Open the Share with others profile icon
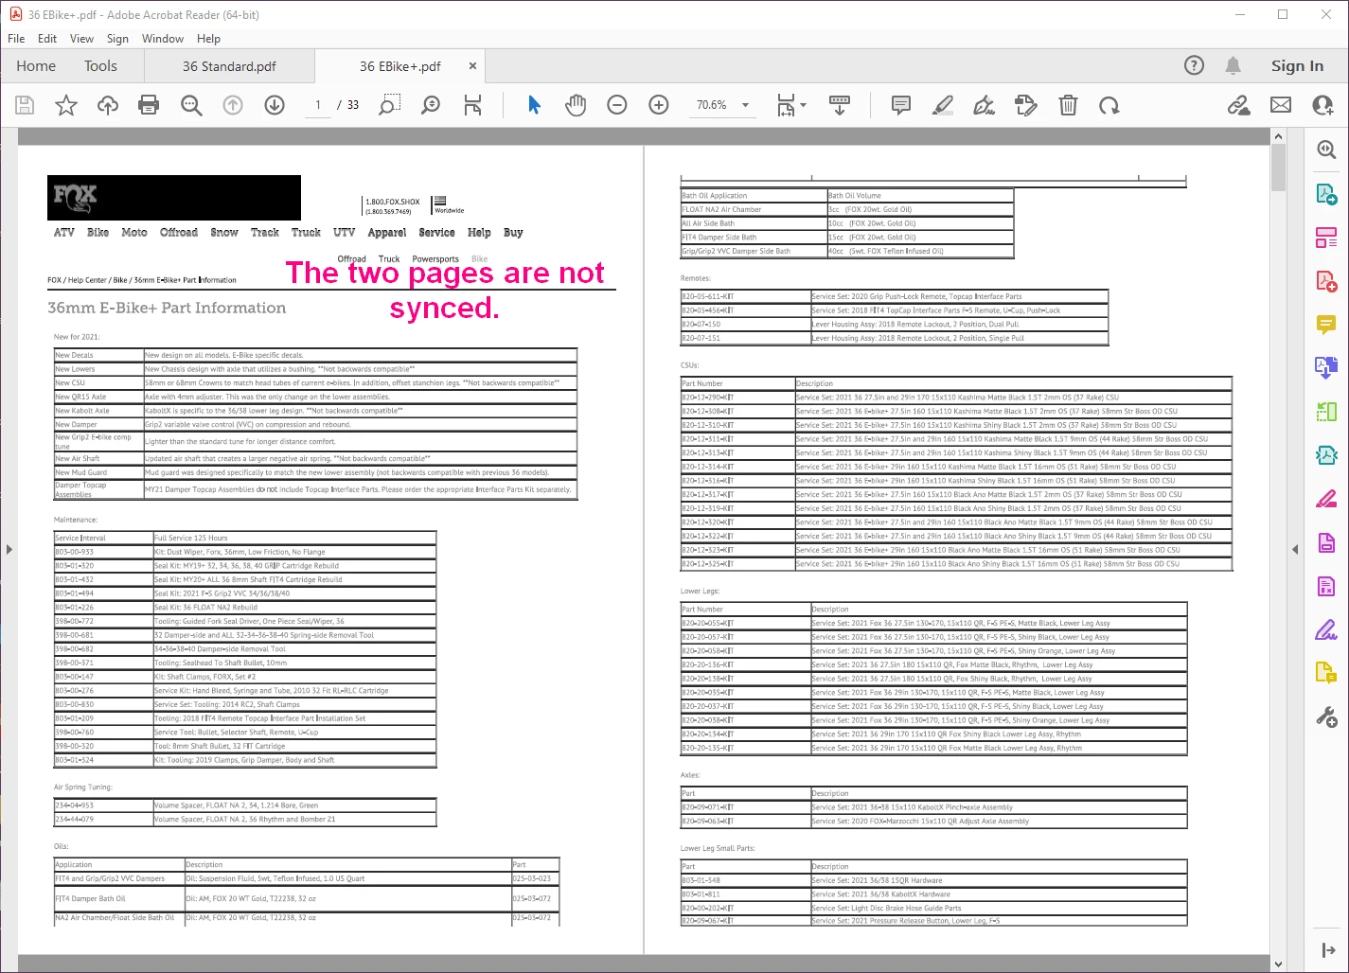1349x973 pixels. (x=1322, y=105)
